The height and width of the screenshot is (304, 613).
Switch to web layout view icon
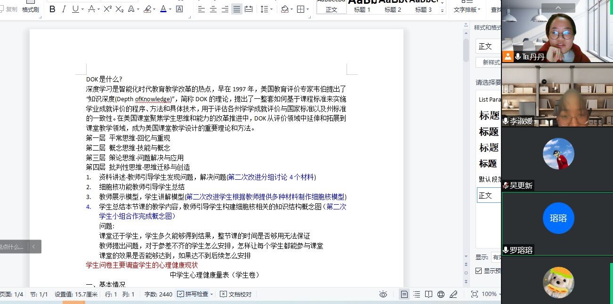(x=441, y=294)
